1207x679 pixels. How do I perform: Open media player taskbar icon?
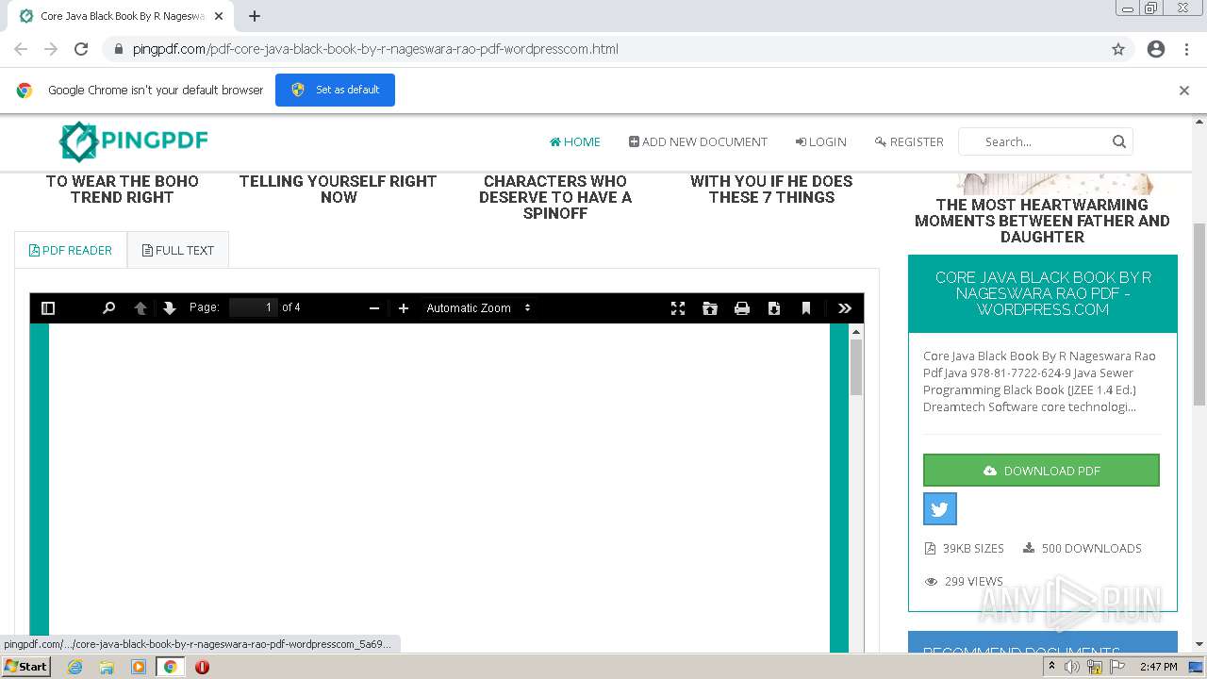139,667
